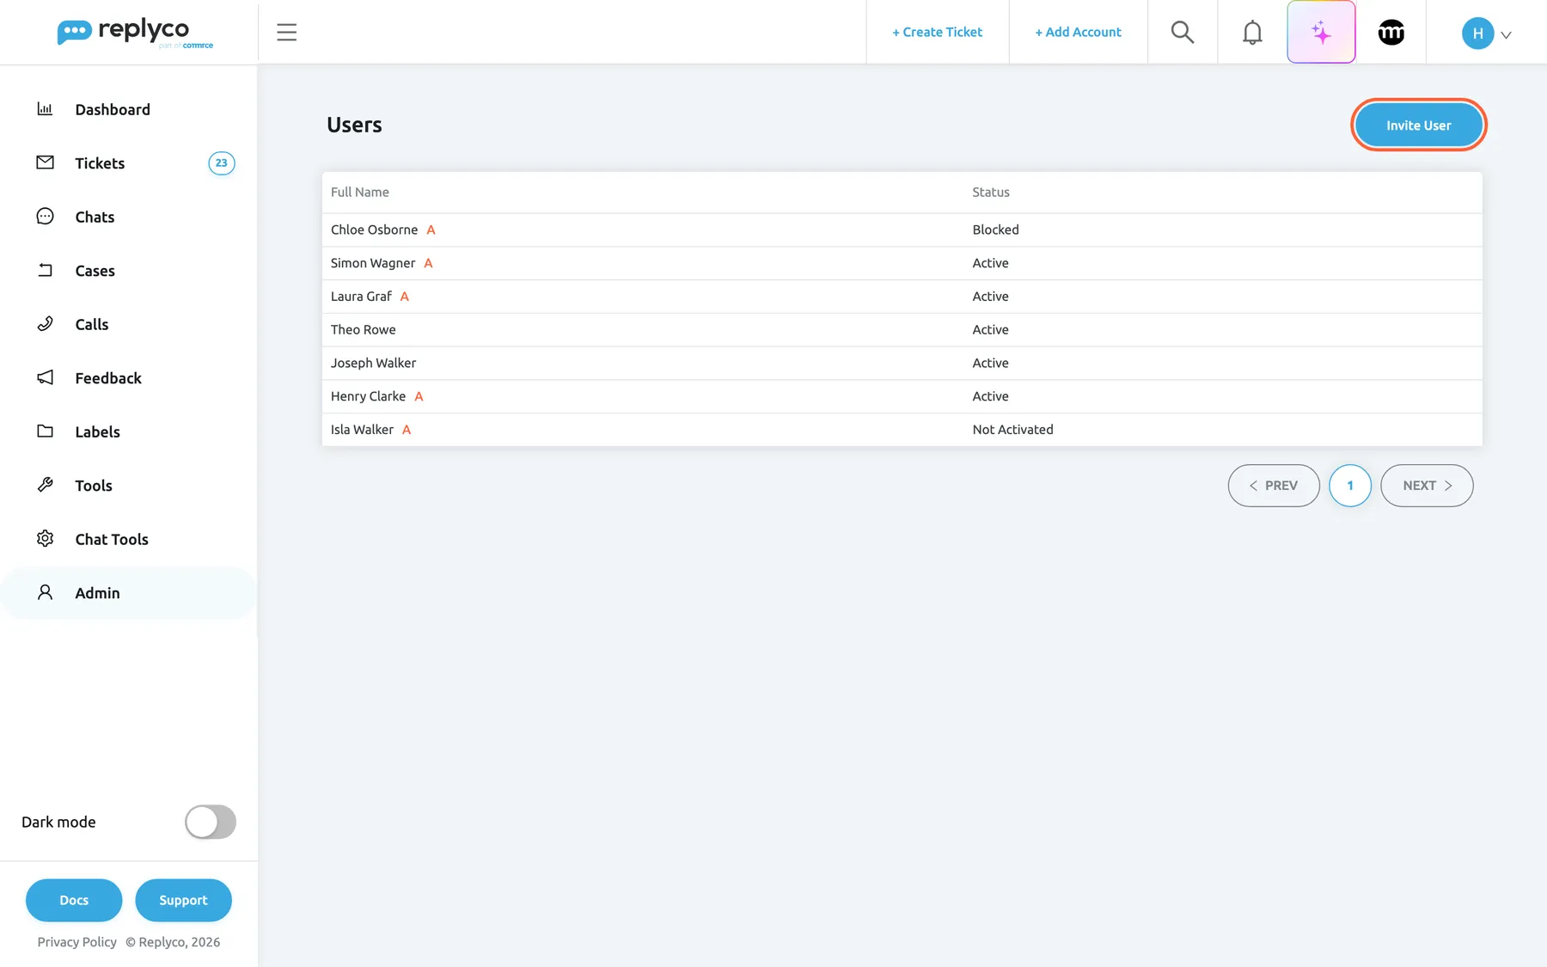Click + Add Account
The height and width of the screenshot is (967, 1547).
(1078, 33)
